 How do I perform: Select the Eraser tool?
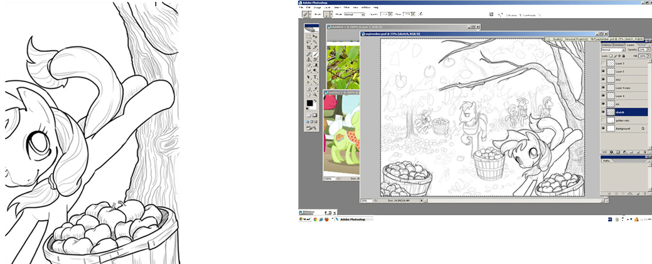tap(309, 65)
